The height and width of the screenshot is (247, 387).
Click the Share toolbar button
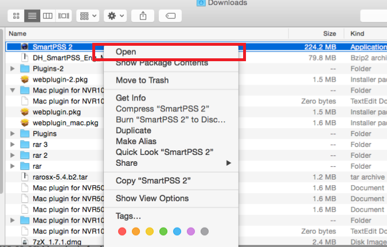pyautogui.click(x=143, y=16)
